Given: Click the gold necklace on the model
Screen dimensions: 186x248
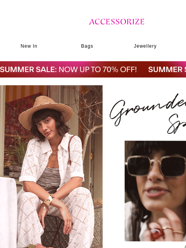Looking at the screenshot, I should [54, 154].
